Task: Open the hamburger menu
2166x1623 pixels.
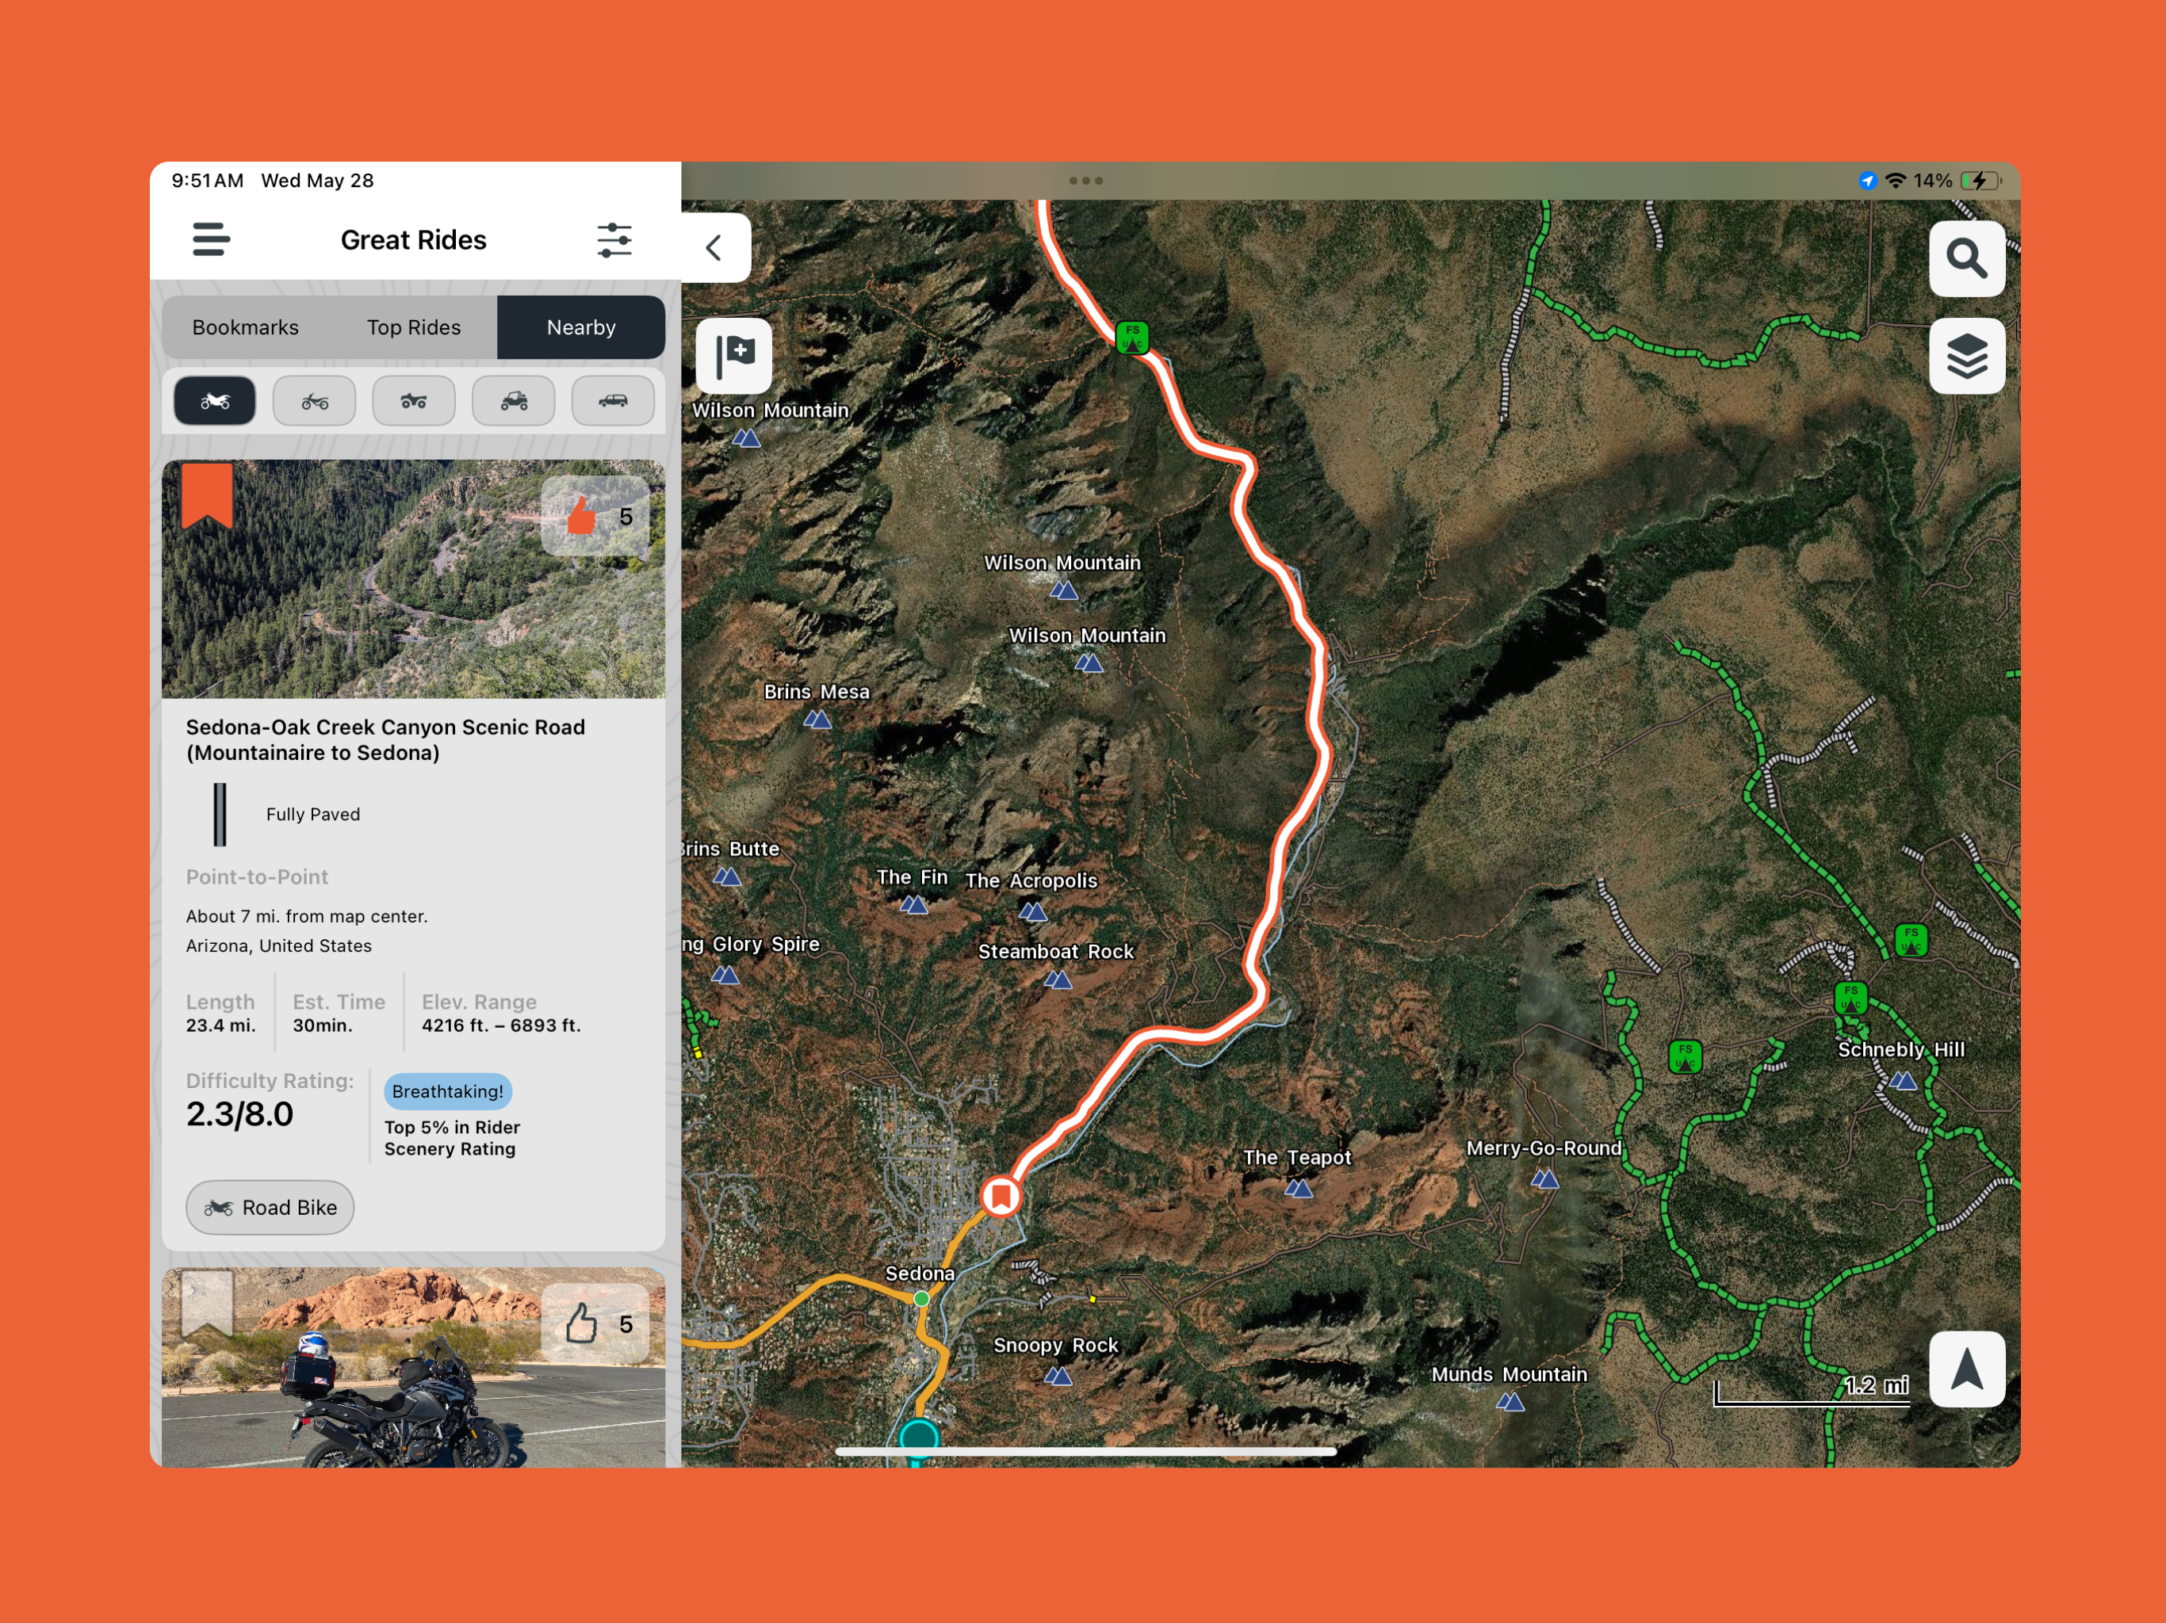Action: click(x=211, y=240)
